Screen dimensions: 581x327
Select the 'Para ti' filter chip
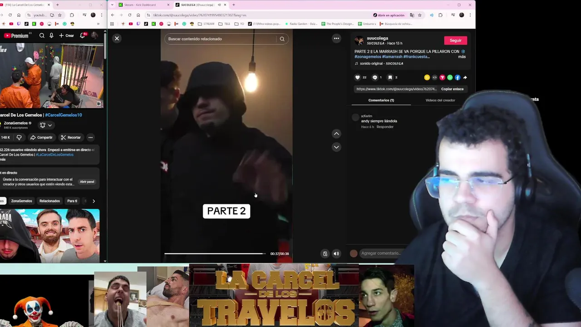(72, 201)
